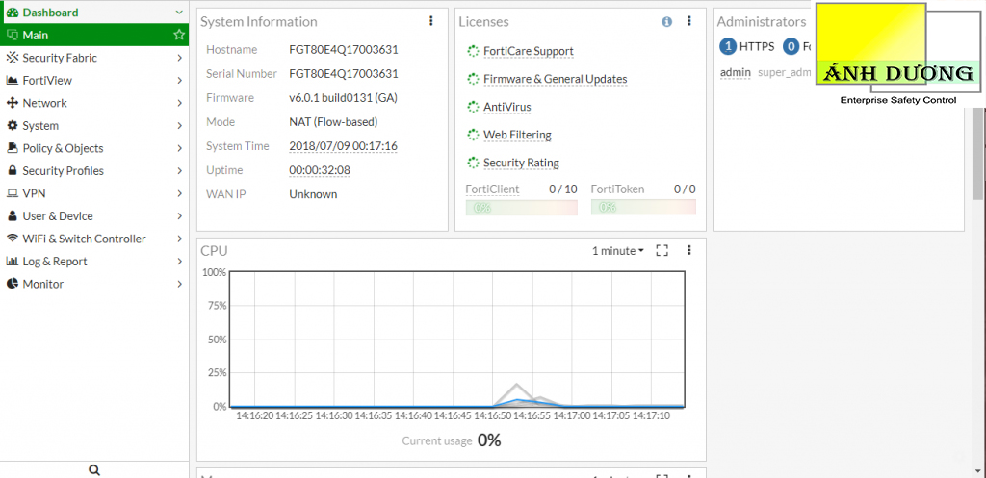This screenshot has height=478, width=986.
Task: Click the CPU usage graph
Action: pyautogui.click(x=457, y=340)
